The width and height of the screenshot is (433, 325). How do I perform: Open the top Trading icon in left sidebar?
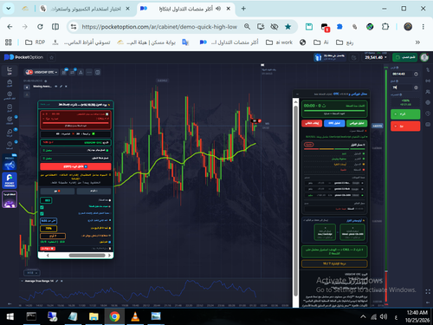click(10, 70)
